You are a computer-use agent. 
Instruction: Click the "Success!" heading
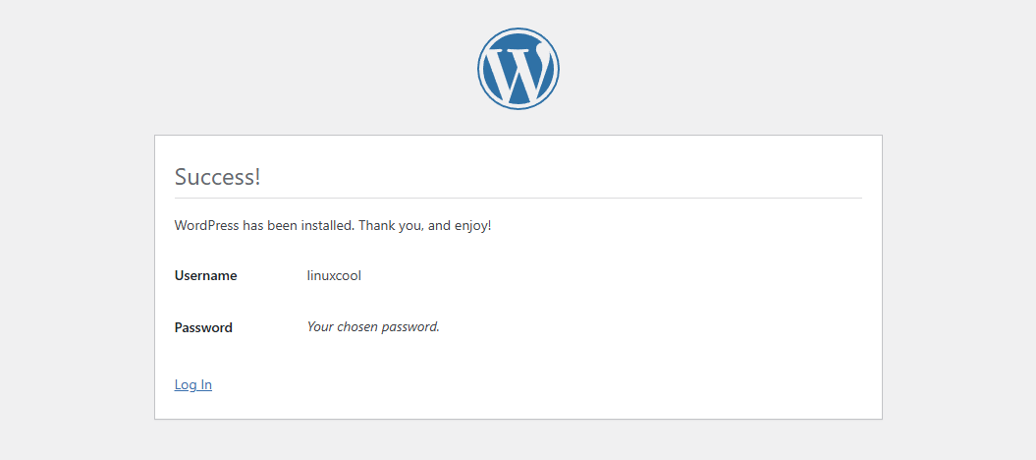point(217,177)
